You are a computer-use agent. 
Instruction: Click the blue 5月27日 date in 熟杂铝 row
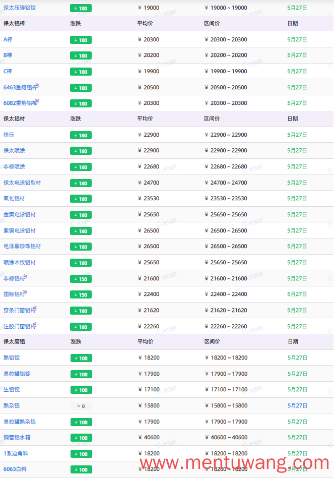297,405
